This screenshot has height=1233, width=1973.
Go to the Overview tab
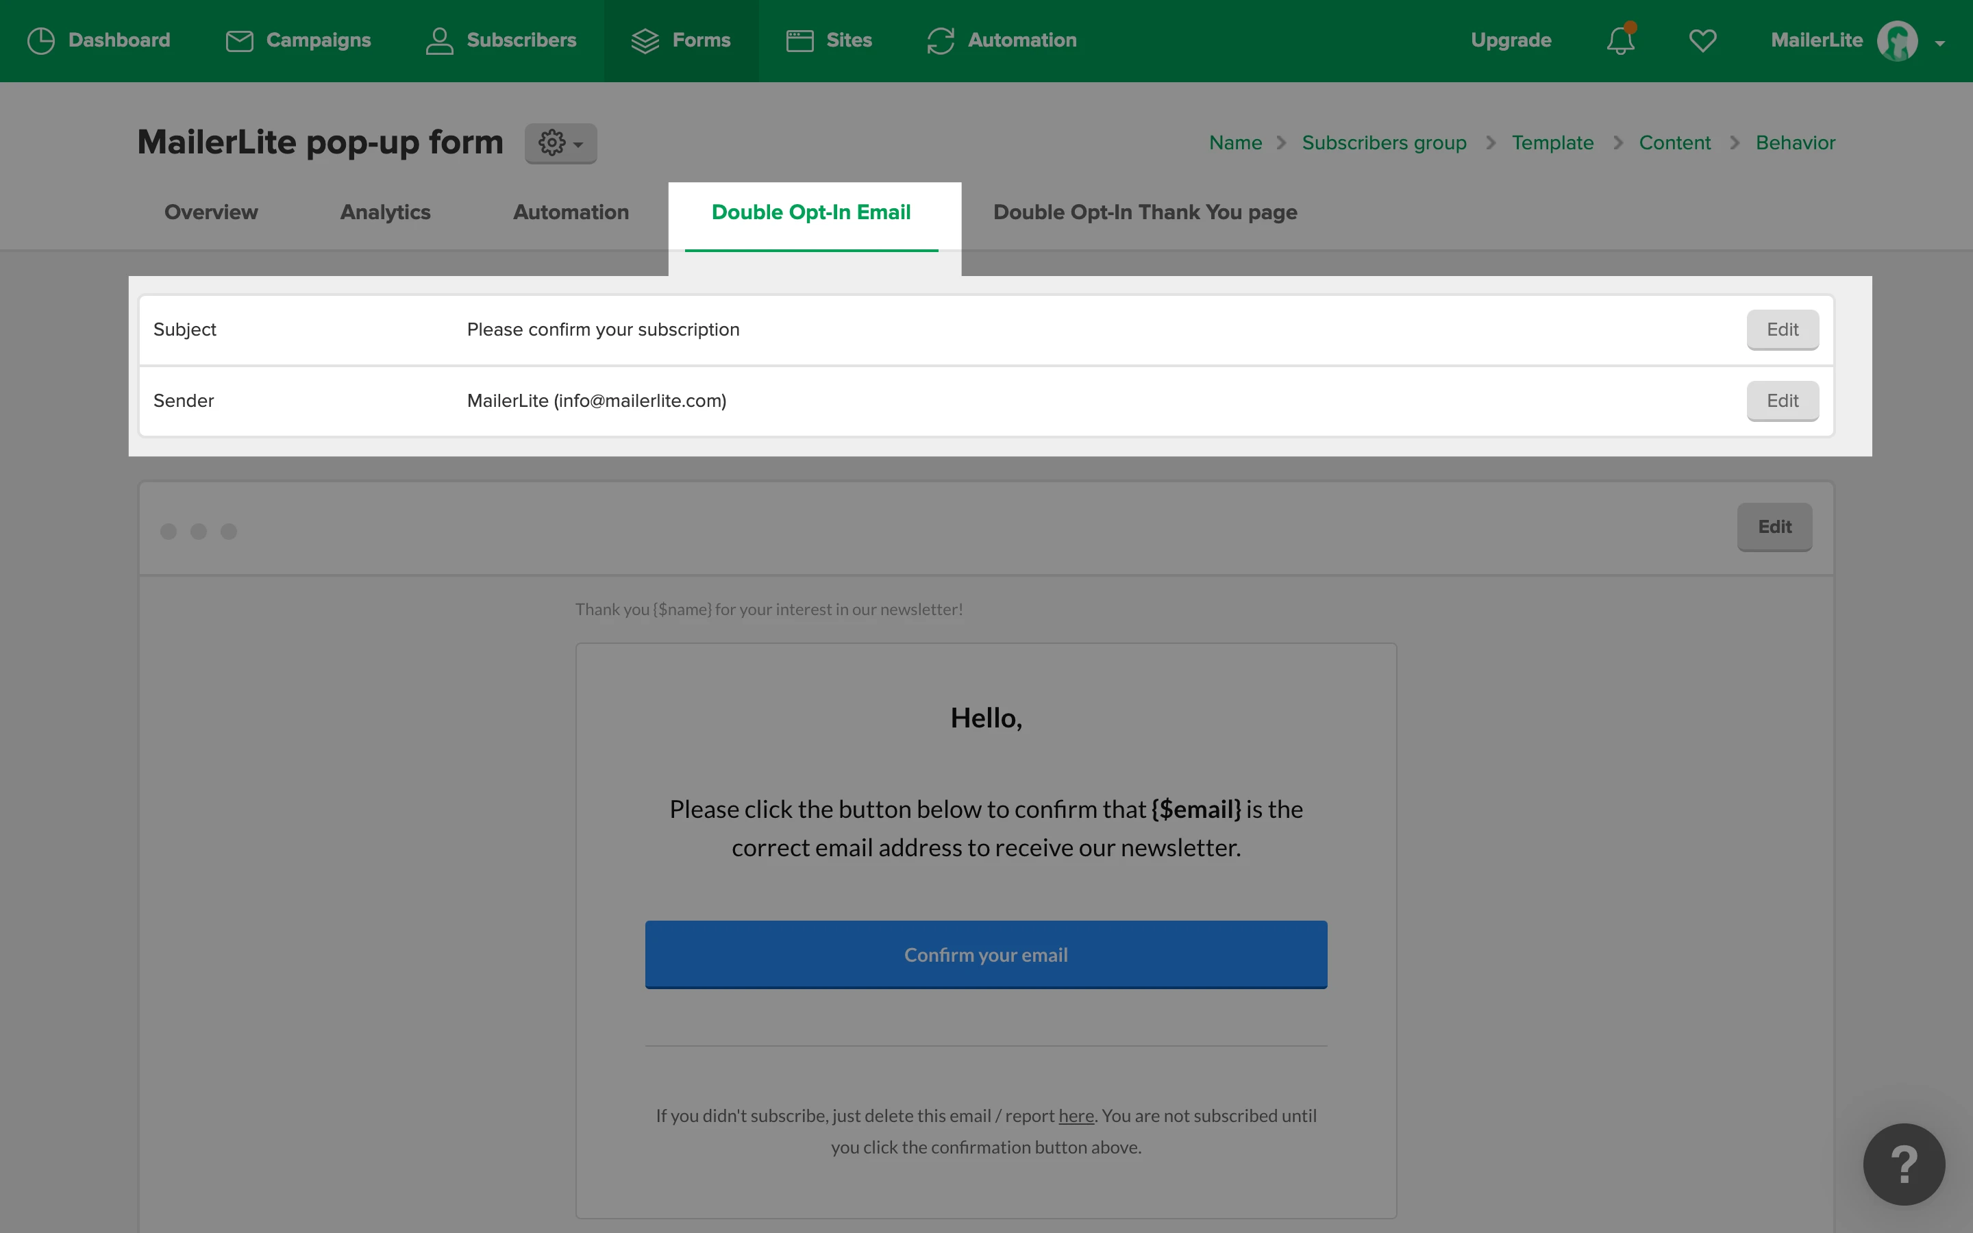[211, 212]
